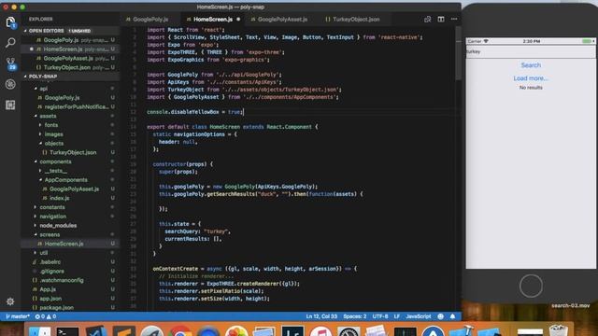Open package.json in the file tree
The width and height of the screenshot is (598, 336).
(71, 307)
